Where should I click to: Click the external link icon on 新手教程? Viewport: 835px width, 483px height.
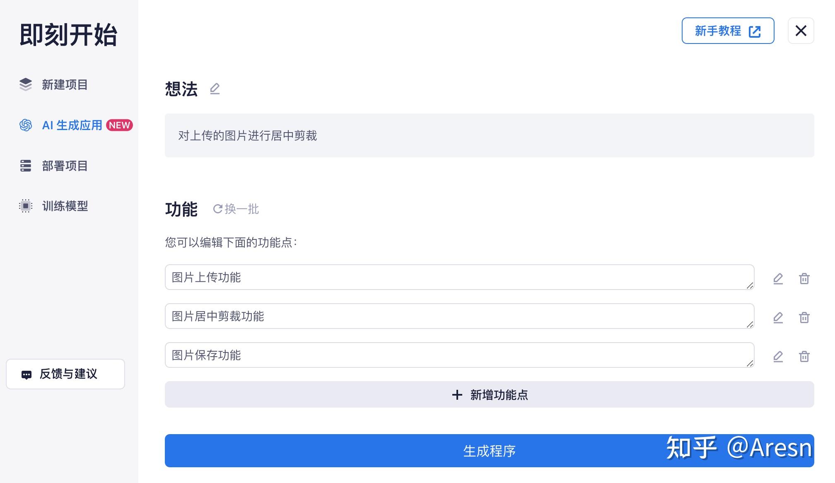[x=755, y=31]
